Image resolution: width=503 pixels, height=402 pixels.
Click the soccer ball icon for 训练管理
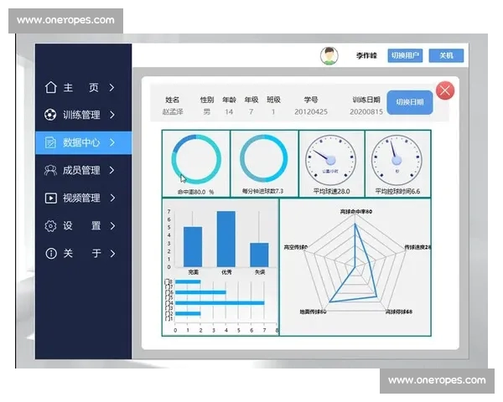click(50, 115)
